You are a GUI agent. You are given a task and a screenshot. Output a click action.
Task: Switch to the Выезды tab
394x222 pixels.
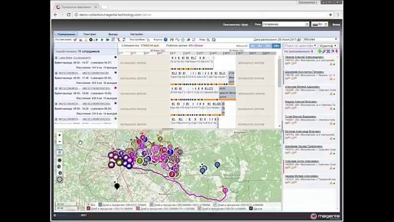(113, 35)
